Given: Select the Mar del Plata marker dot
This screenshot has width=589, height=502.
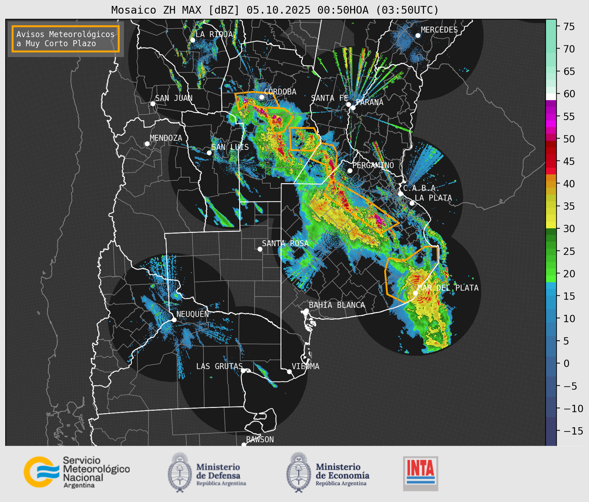Looking at the screenshot, I should tap(415, 293).
